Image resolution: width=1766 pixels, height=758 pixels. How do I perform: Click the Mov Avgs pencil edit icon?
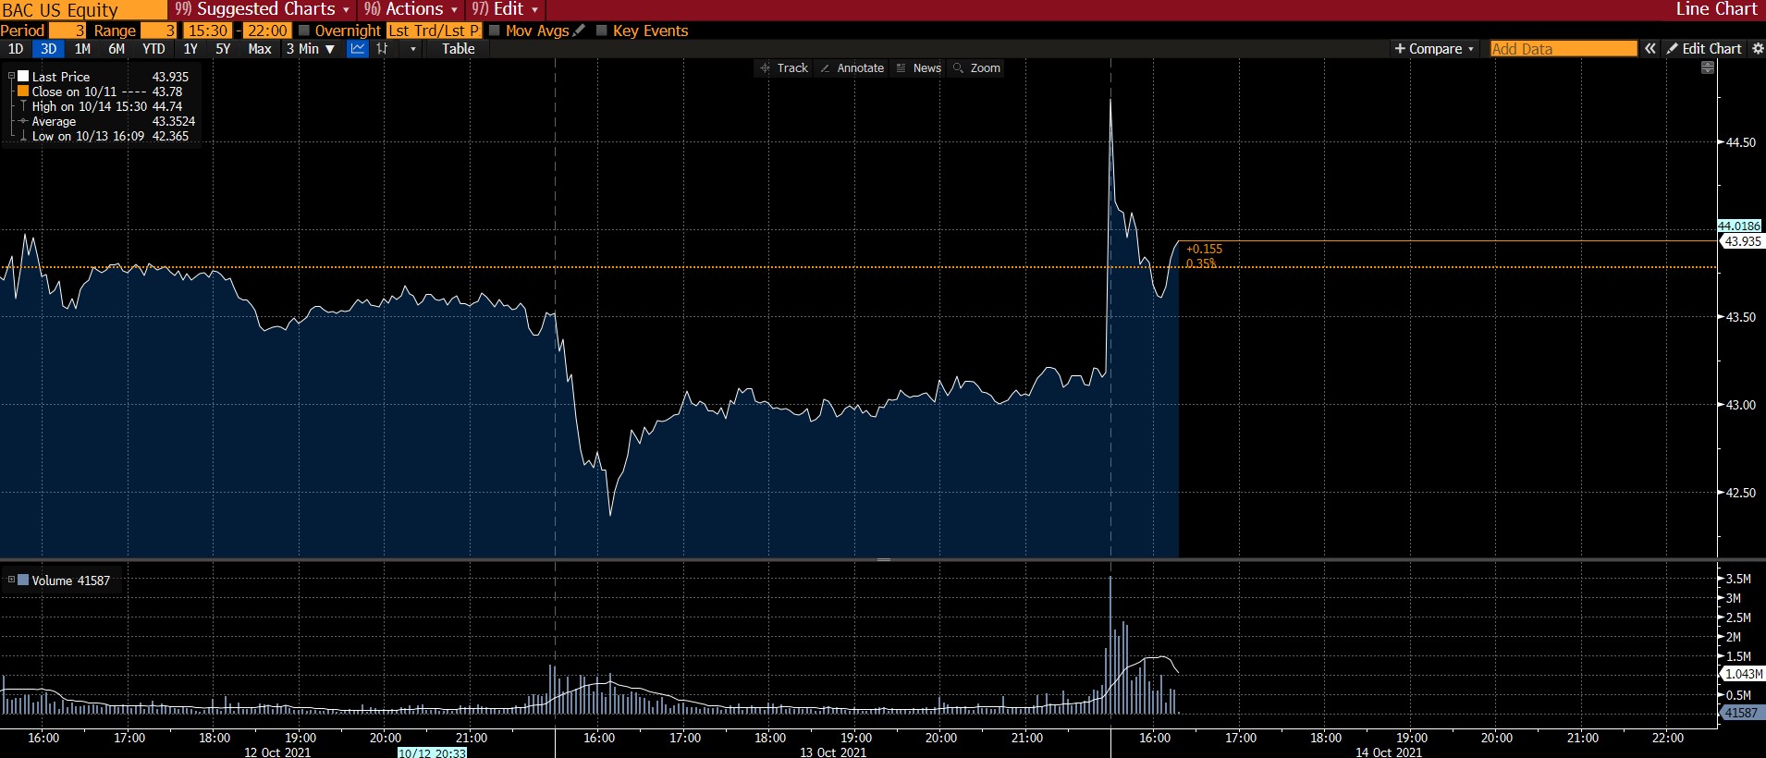pos(579,31)
